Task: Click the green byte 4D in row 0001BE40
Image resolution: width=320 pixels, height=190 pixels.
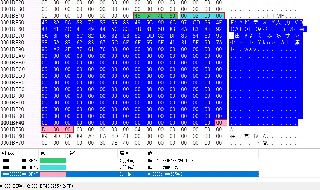Action: pyautogui.click(x=161, y=16)
